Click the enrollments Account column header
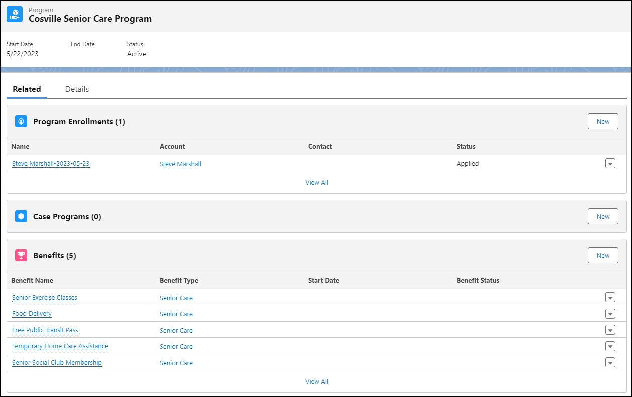Screen dimensions: 632x397 pyautogui.click(x=172, y=146)
